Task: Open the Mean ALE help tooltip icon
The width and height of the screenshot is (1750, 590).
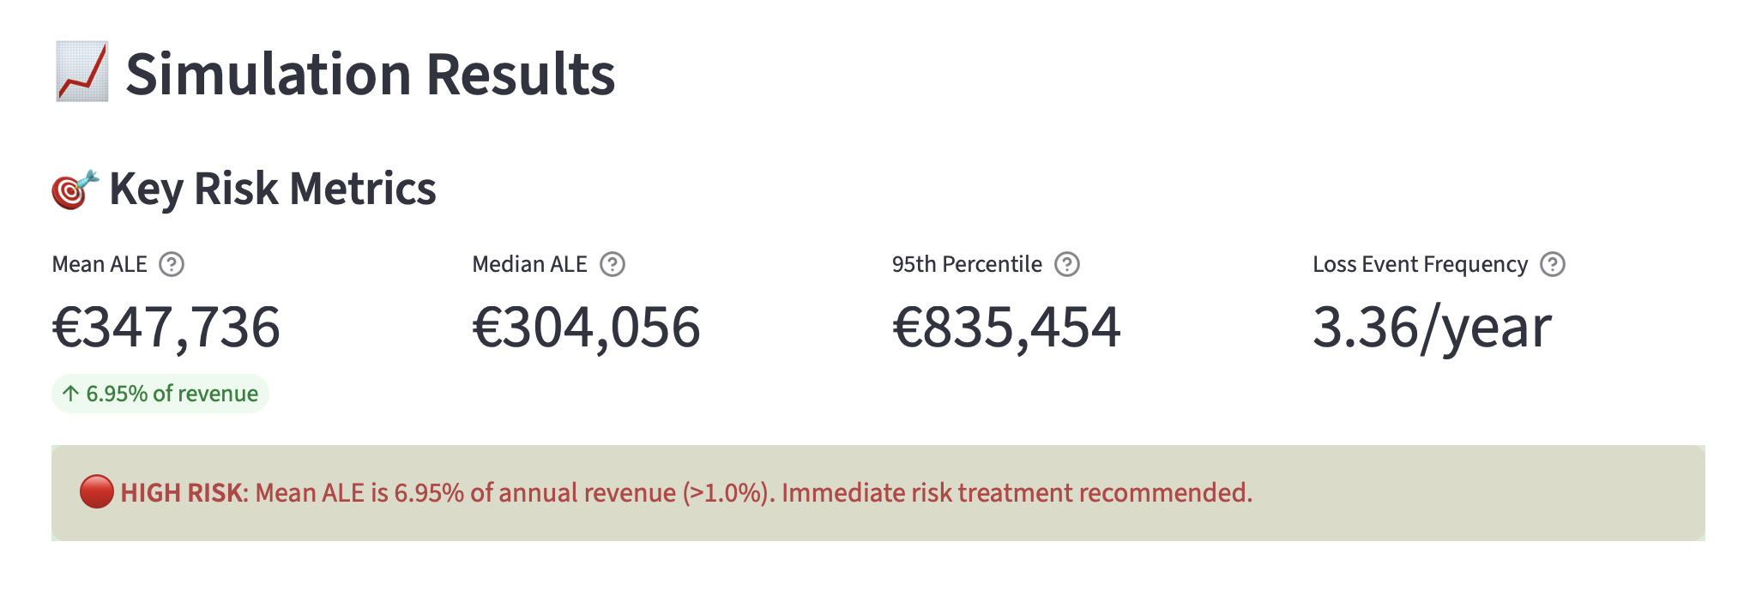Action: pos(172,264)
